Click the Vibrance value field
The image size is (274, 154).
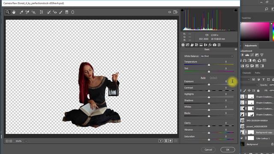(x=226, y=130)
